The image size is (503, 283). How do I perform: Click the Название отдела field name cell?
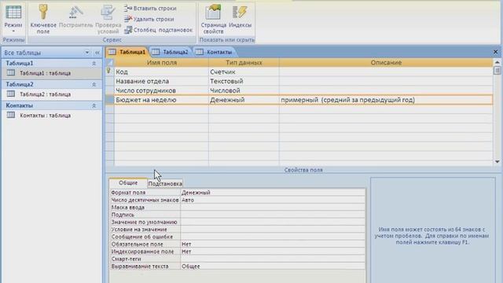point(161,81)
